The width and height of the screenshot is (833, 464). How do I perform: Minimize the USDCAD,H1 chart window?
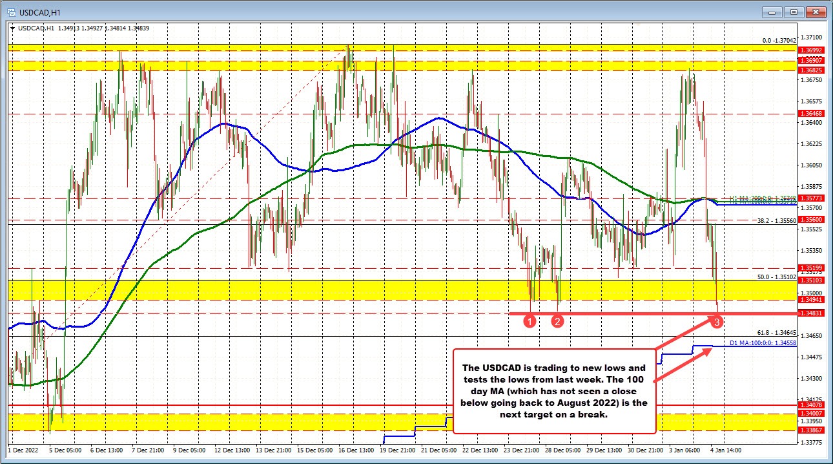click(771, 12)
